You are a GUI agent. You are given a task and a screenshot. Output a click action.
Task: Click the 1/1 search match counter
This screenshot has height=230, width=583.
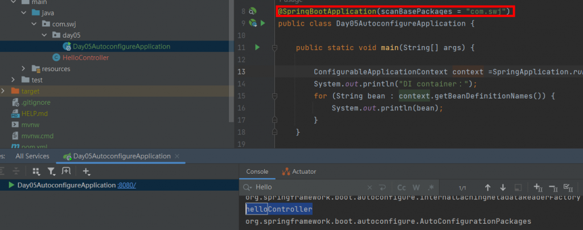462,188
